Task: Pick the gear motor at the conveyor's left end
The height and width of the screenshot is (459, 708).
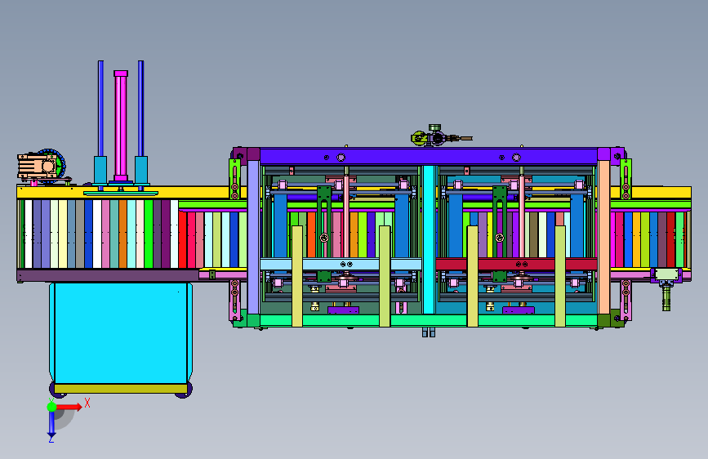Action: pos(41,167)
